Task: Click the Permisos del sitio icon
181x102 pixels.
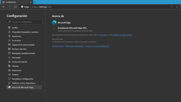Action: point(9,49)
